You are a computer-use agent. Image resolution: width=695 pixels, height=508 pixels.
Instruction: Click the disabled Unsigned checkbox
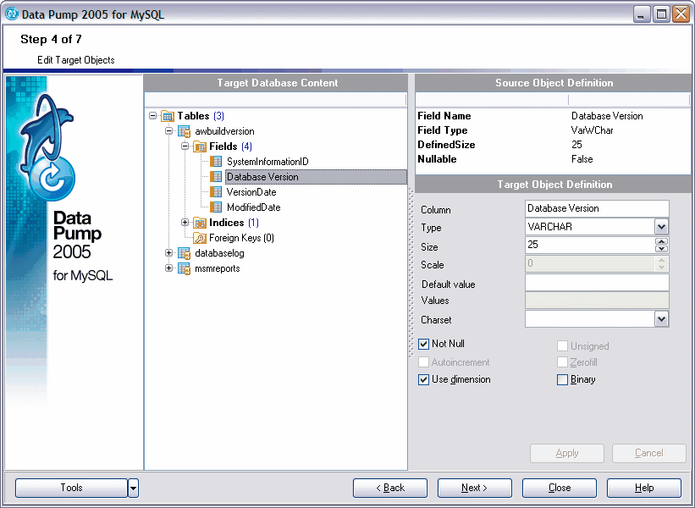[562, 345]
